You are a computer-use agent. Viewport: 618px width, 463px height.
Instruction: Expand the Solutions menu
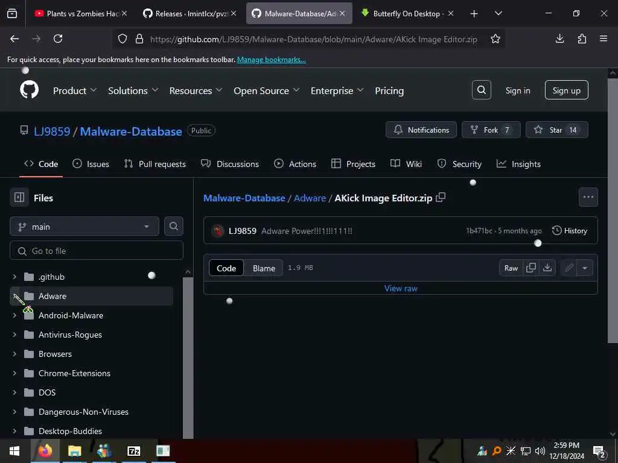(x=133, y=90)
